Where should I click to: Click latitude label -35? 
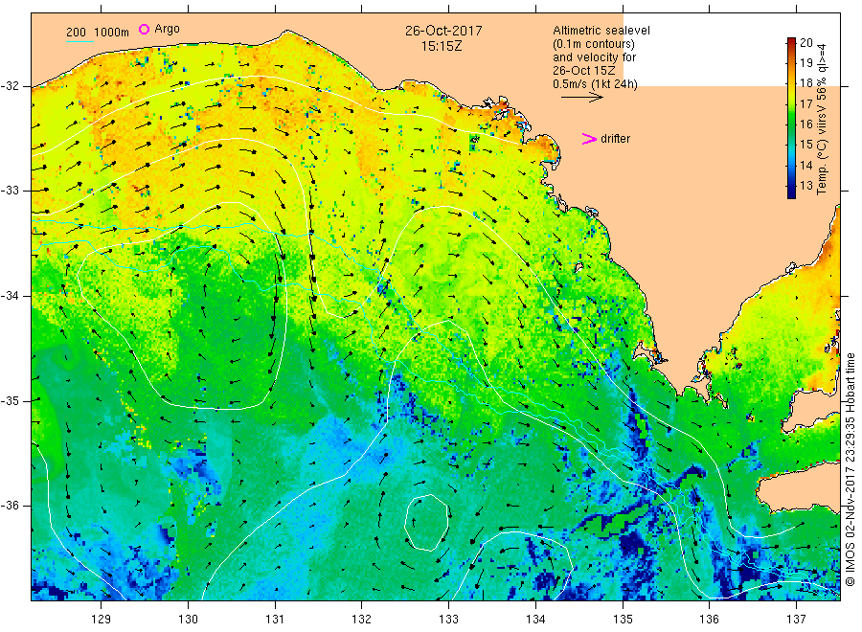click(10, 401)
